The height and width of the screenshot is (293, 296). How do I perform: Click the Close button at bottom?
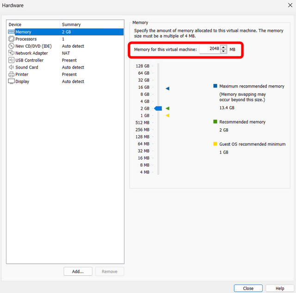248,288
